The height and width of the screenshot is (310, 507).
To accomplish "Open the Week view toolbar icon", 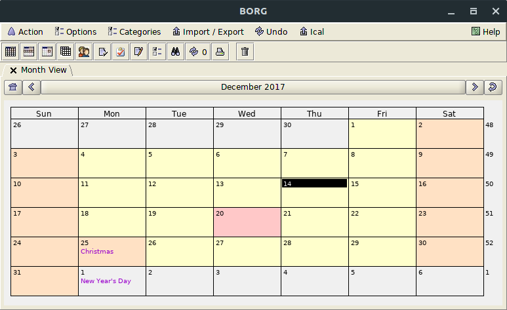I will point(29,52).
